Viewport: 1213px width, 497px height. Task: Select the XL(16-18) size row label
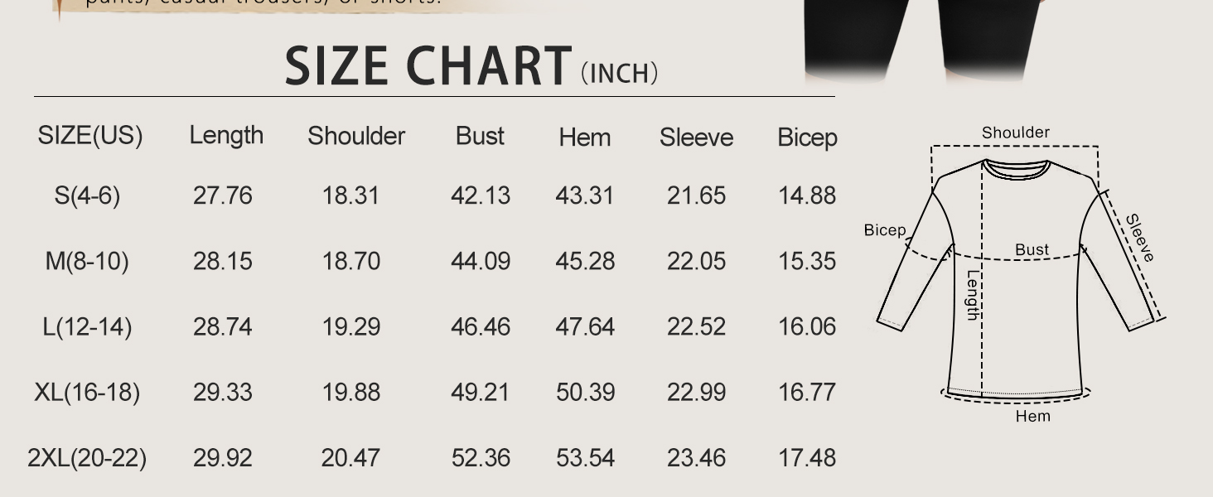tap(87, 392)
